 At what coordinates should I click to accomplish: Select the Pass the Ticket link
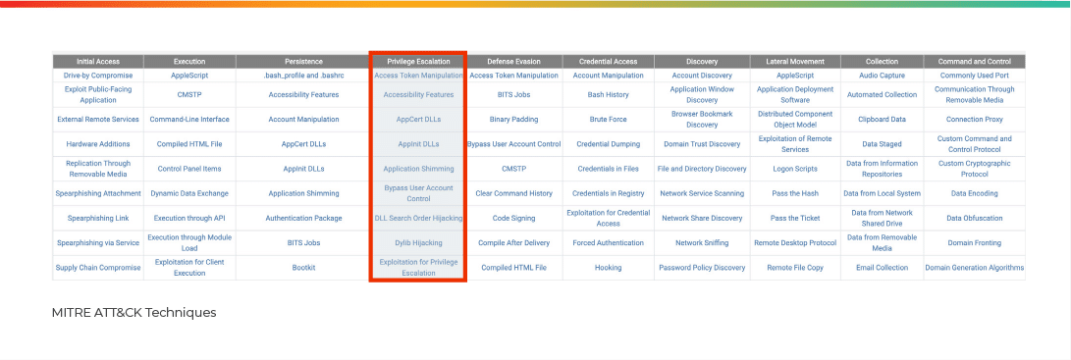pyautogui.click(x=795, y=218)
